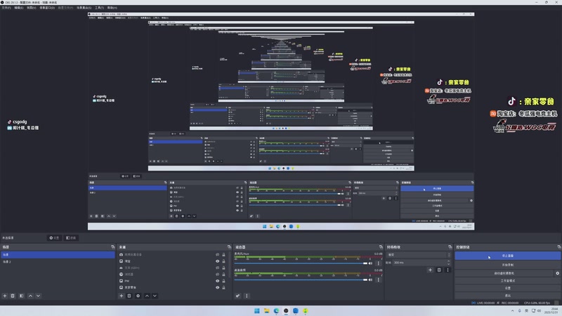This screenshot has height=316, width=562.
Task: Click source toolbar 属性 properties button
Action: [55, 238]
